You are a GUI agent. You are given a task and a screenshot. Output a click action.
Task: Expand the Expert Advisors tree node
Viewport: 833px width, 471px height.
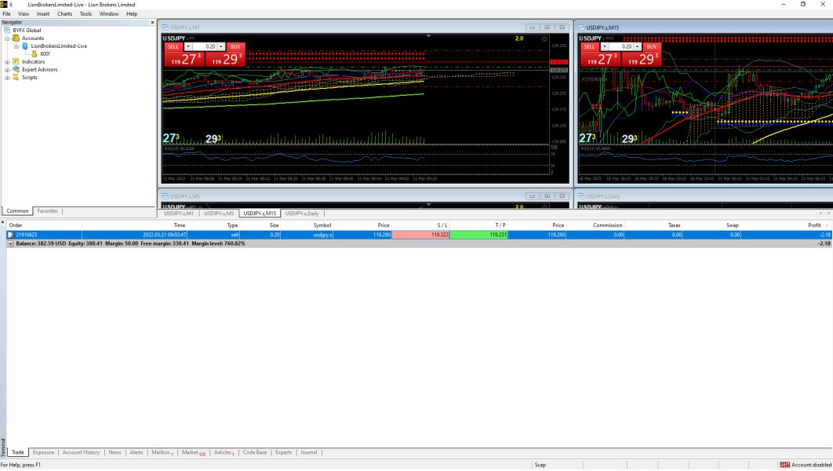click(7, 70)
